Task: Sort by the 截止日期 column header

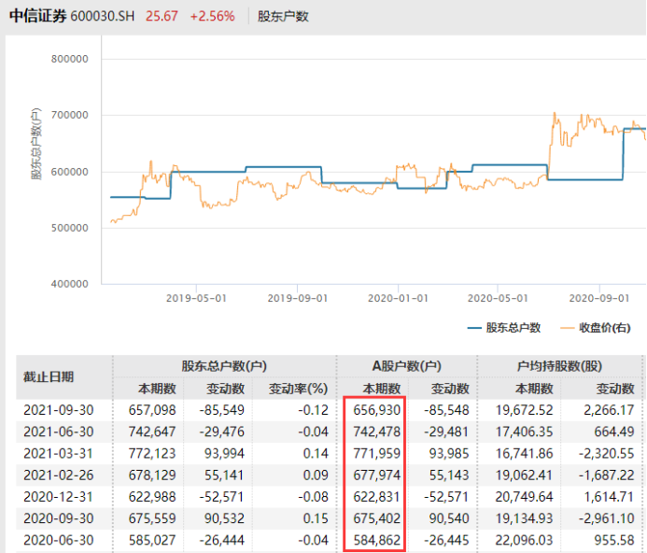Action: 49,377
